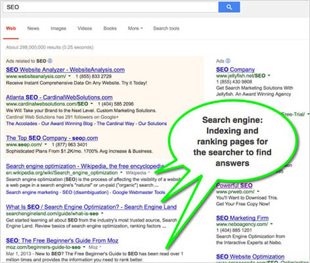310x263 pixels.
Task: Open 'Our Solutions' sitelink
Action: point(152,124)
